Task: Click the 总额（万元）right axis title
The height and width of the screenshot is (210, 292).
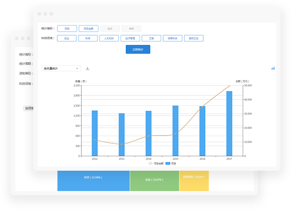Action: tap(243, 81)
